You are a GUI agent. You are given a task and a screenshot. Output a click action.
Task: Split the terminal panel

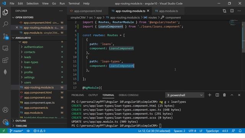click(x=217, y=95)
